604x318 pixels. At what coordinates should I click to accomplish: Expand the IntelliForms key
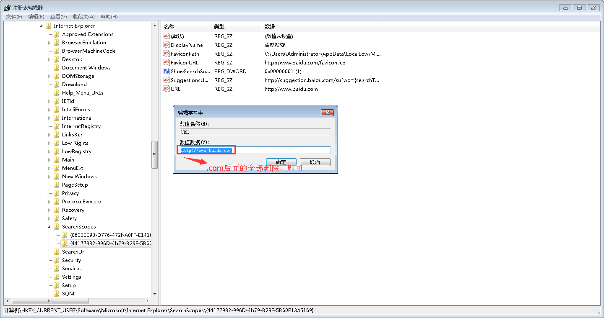click(49, 110)
